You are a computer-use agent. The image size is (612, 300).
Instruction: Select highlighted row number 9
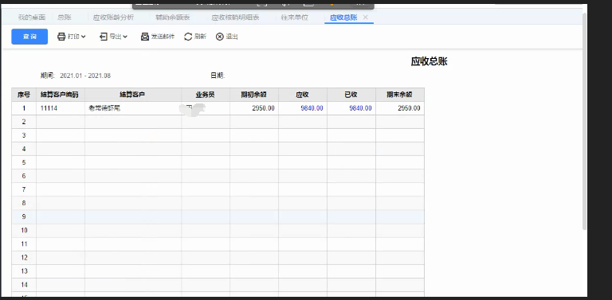24,216
